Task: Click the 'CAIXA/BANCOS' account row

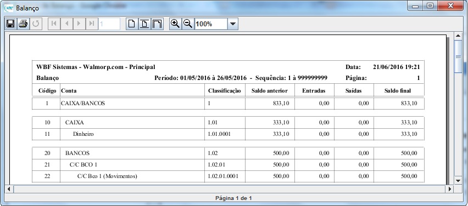Action: click(228, 104)
